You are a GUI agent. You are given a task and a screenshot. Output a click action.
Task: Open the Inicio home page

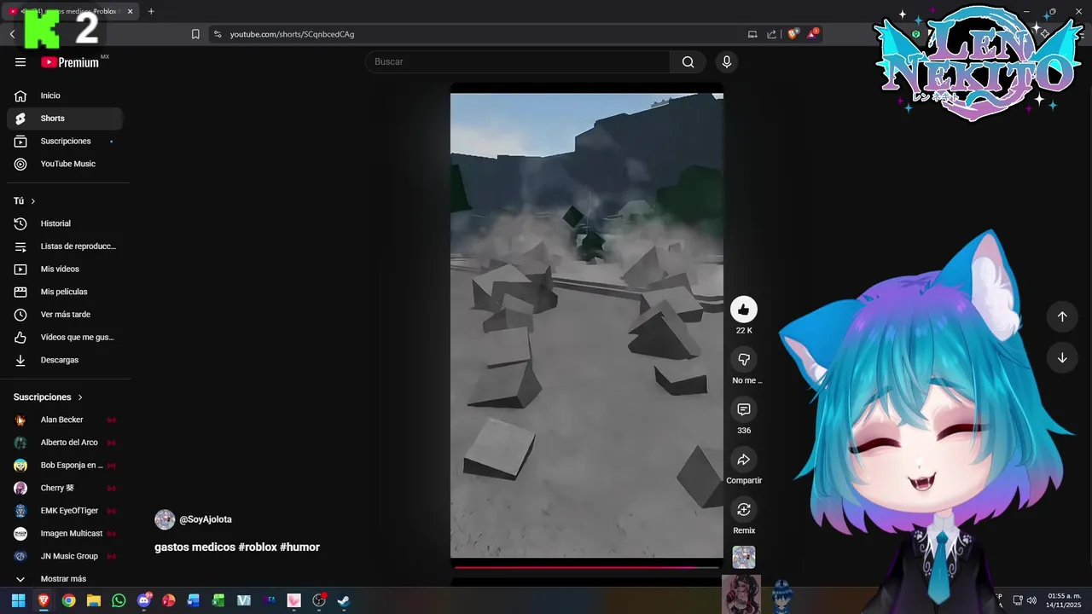[65, 96]
